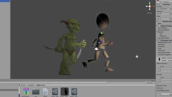Click the Scale X input field
Image resolution: width=172 pixels, height=97 pixels.
point(164,19)
